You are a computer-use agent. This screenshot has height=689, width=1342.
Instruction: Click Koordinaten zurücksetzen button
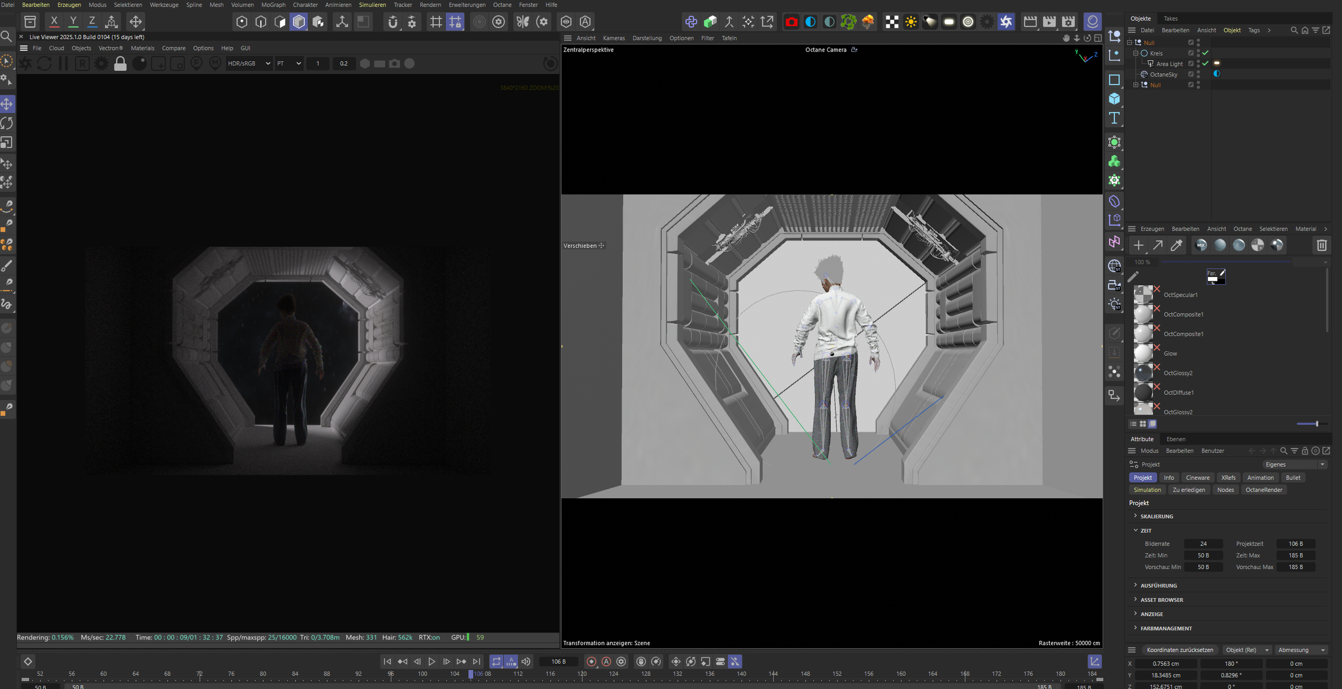click(1179, 650)
